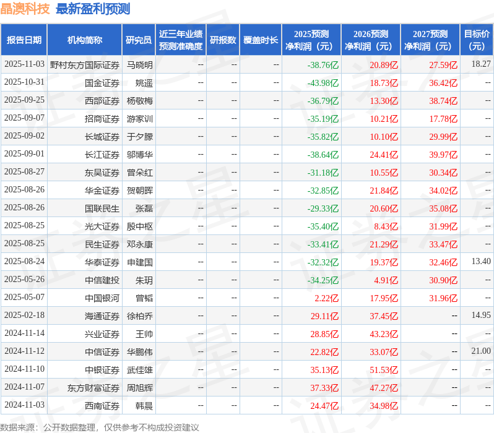Screen dimensions: 494x433
Task: Click the 数据来源 disclaimer footer text
Action: tap(100, 427)
